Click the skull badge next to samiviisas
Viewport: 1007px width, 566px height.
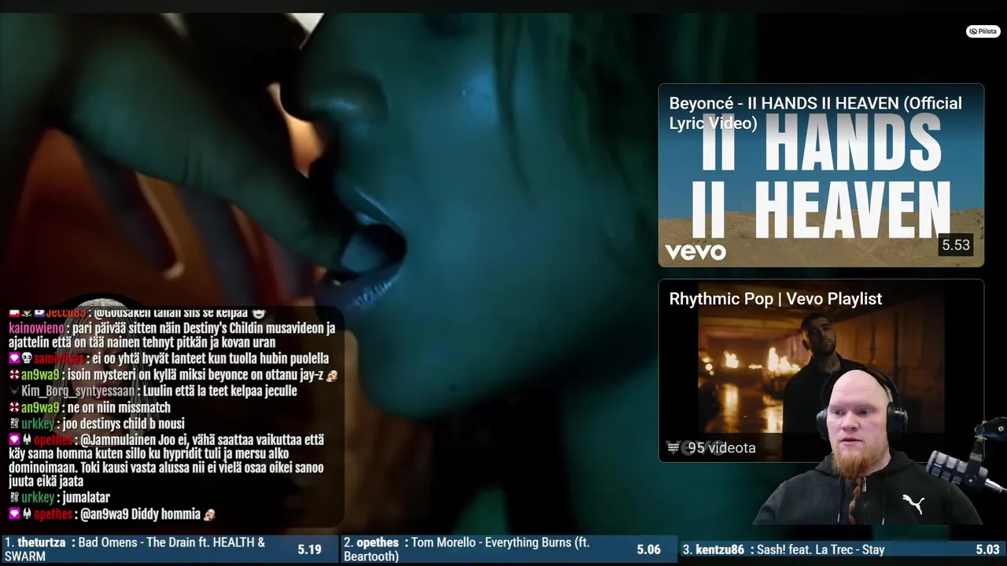[27, 358]
